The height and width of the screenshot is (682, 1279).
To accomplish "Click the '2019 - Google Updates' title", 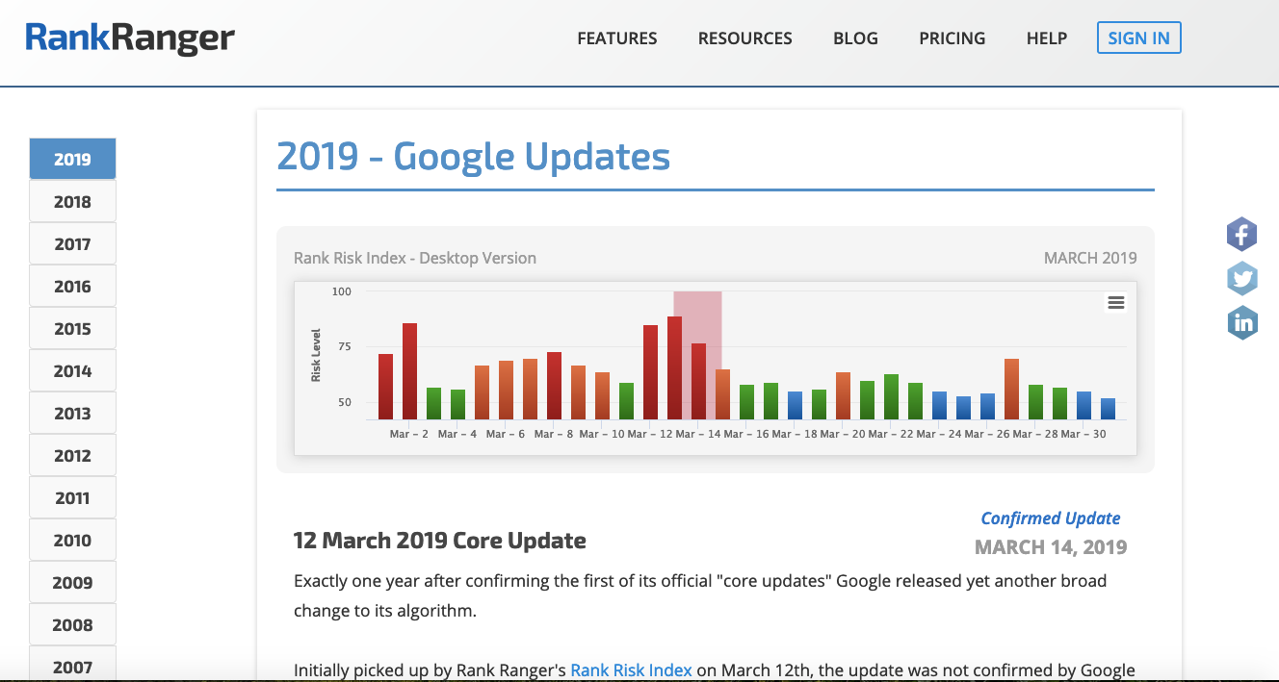I will (473, 156).
